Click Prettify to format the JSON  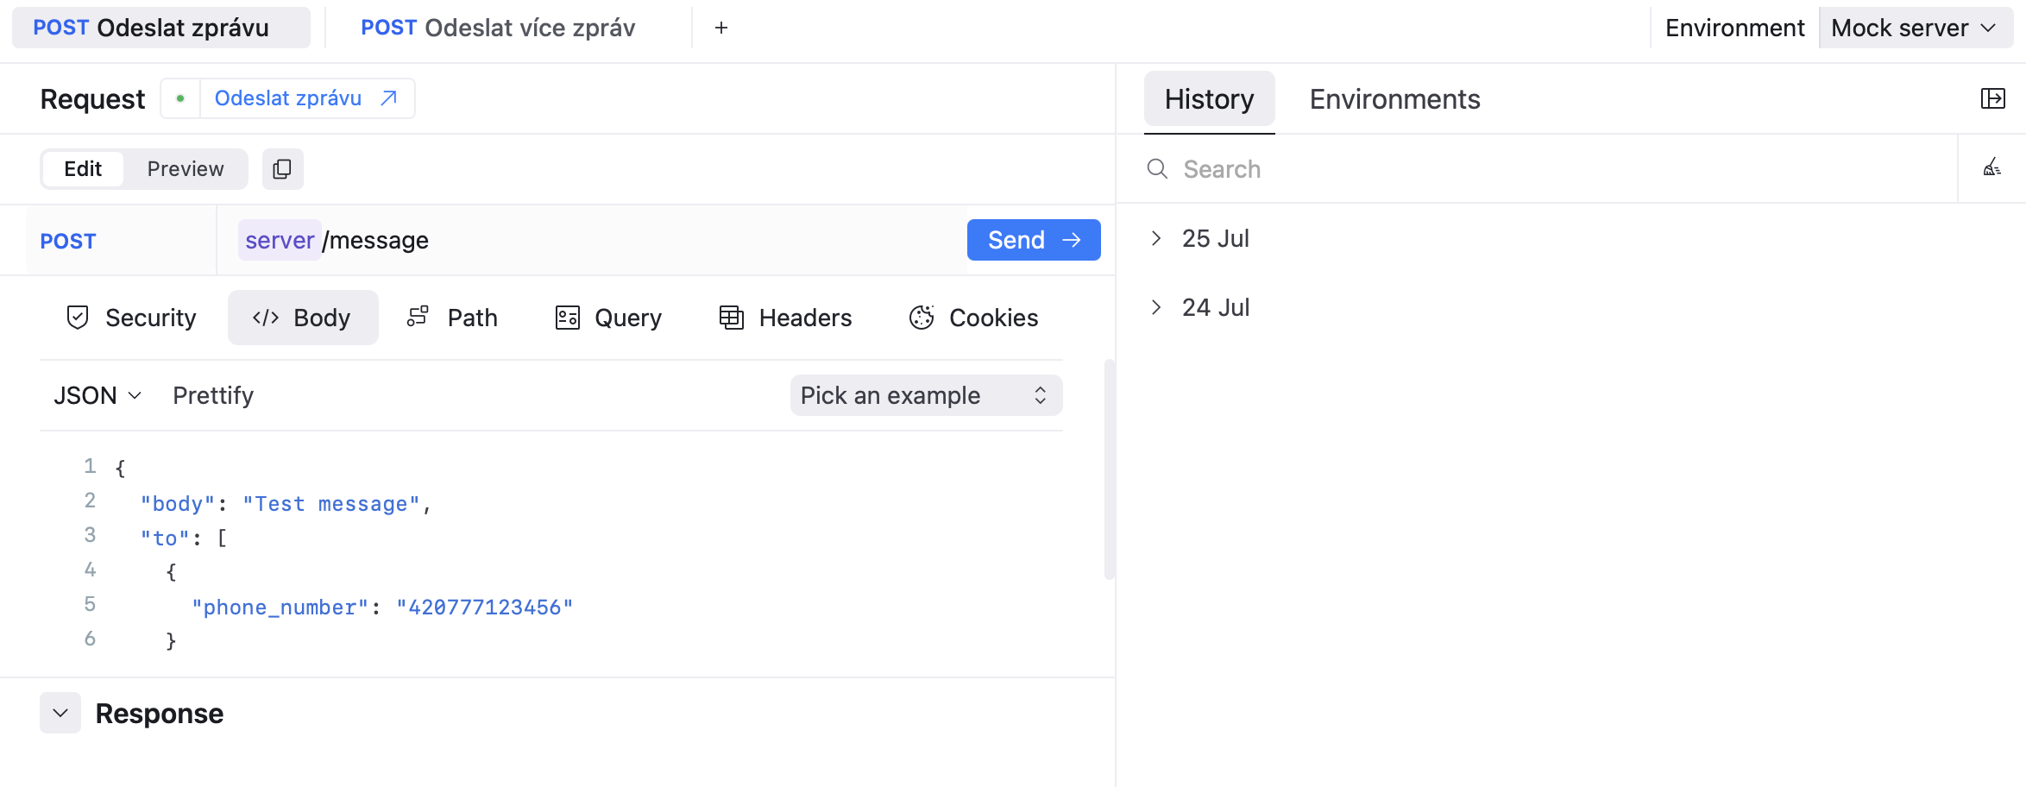click(213, 395)
